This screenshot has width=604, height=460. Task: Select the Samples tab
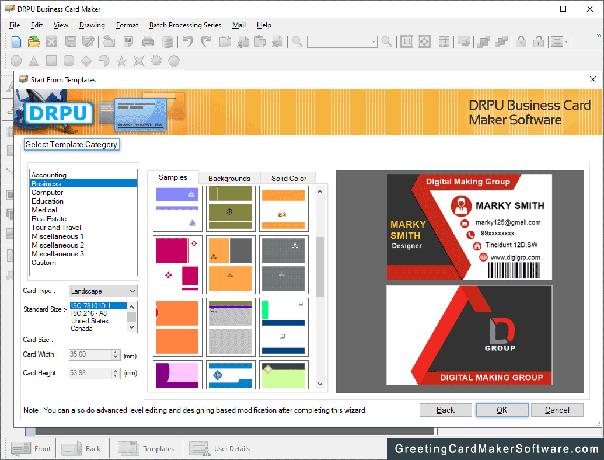[x=173, y=177]
